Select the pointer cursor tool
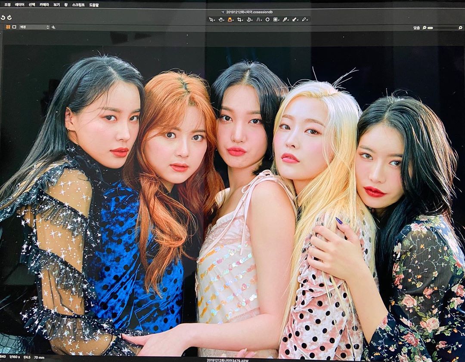 tap(211, 19)
